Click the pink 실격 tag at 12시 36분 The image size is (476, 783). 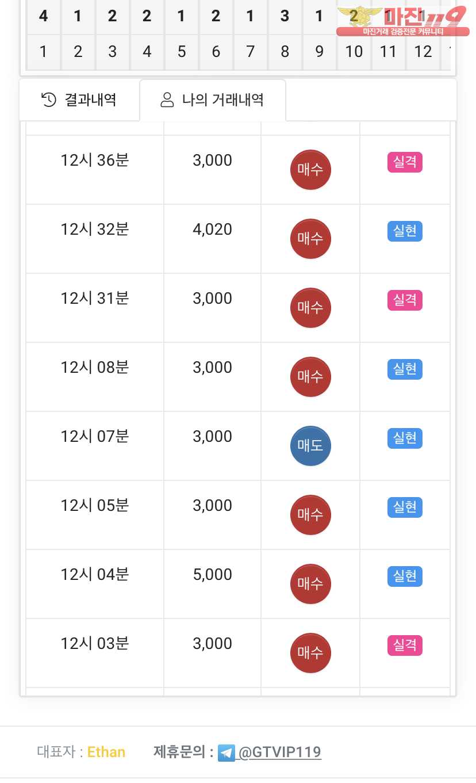[405, 162]
